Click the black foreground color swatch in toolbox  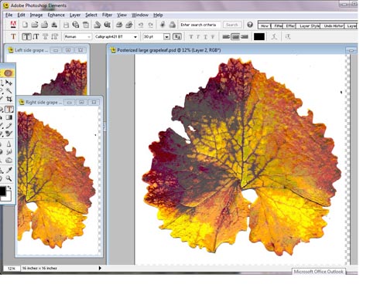click(x=2, y=191)
